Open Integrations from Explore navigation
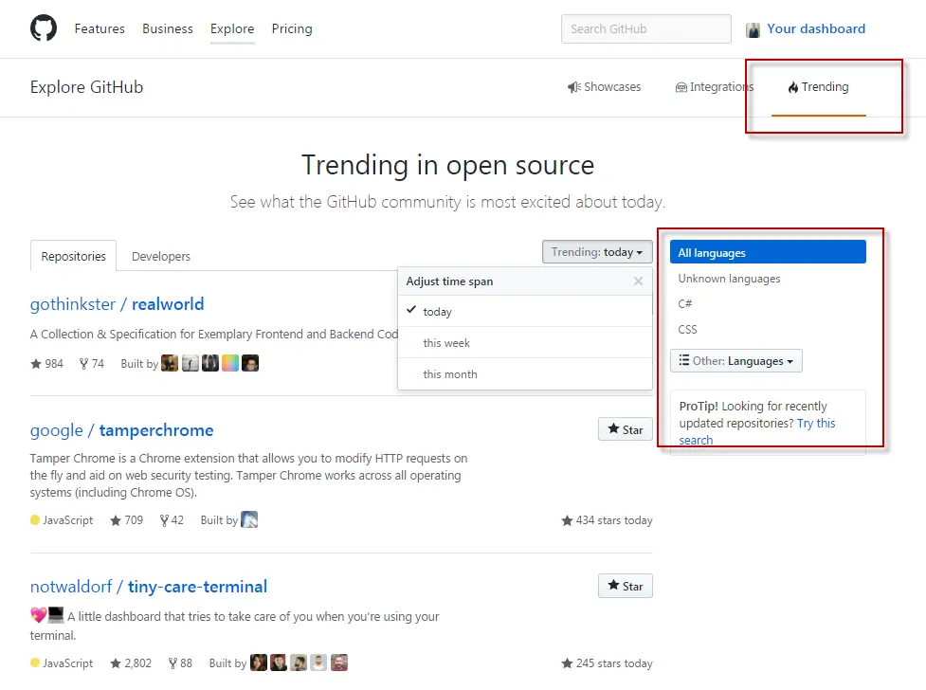Image resolution: width=926 pixels, height=690 pixels. click(715, 87)
